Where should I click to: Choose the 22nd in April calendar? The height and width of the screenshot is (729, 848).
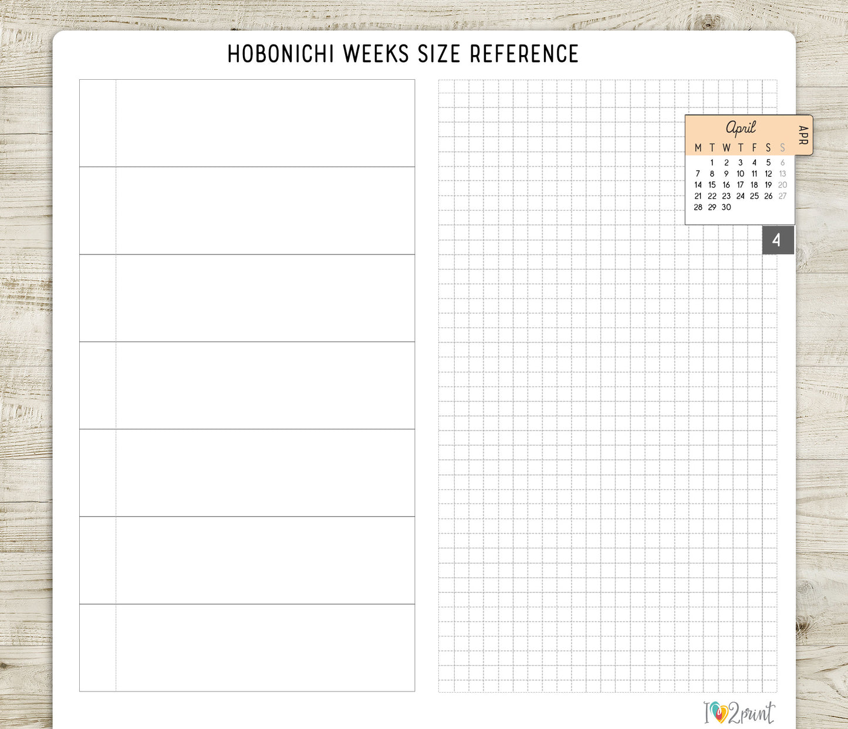712,196
